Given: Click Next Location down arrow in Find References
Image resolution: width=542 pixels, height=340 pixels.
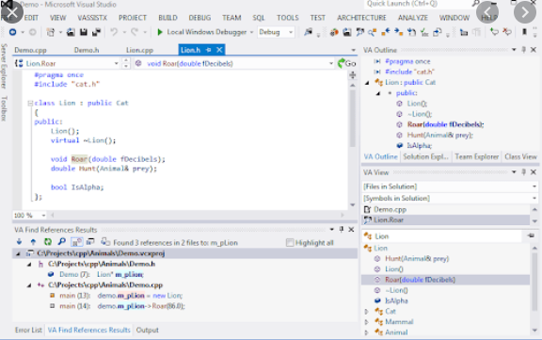Looking at the screenshot, I should (19, 242).
